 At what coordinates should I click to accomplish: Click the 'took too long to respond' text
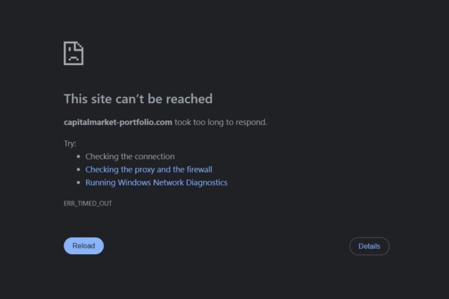[x=221, y=122]
